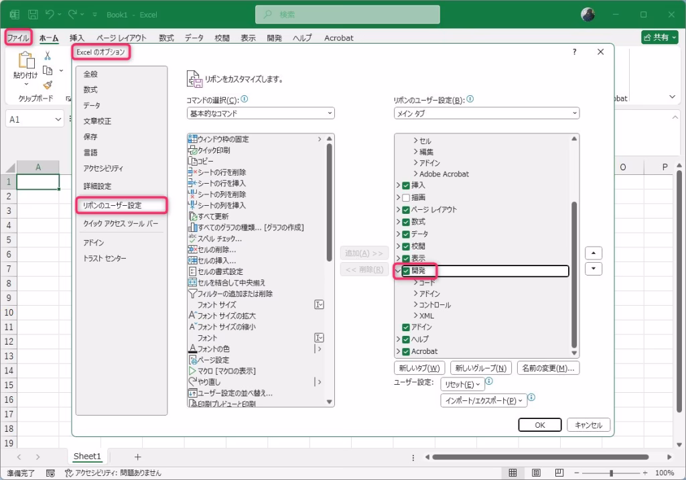Add a new sheet with plus icon
686x480 pixels.
pos(138,457)
